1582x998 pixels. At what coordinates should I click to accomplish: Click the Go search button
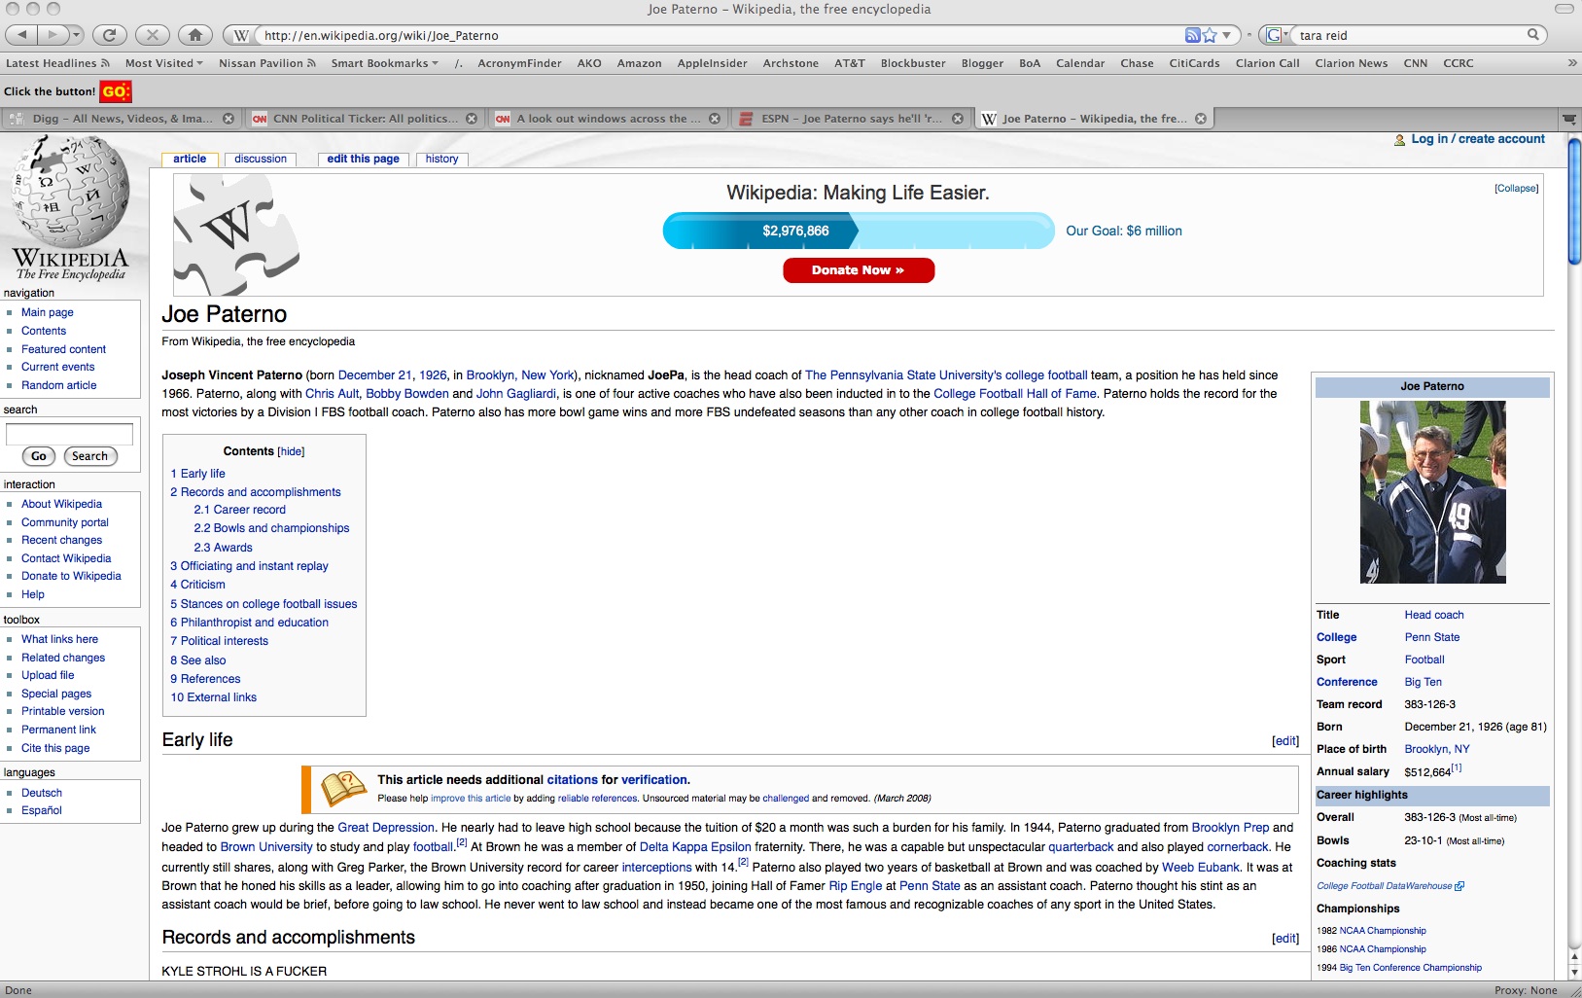39,456
